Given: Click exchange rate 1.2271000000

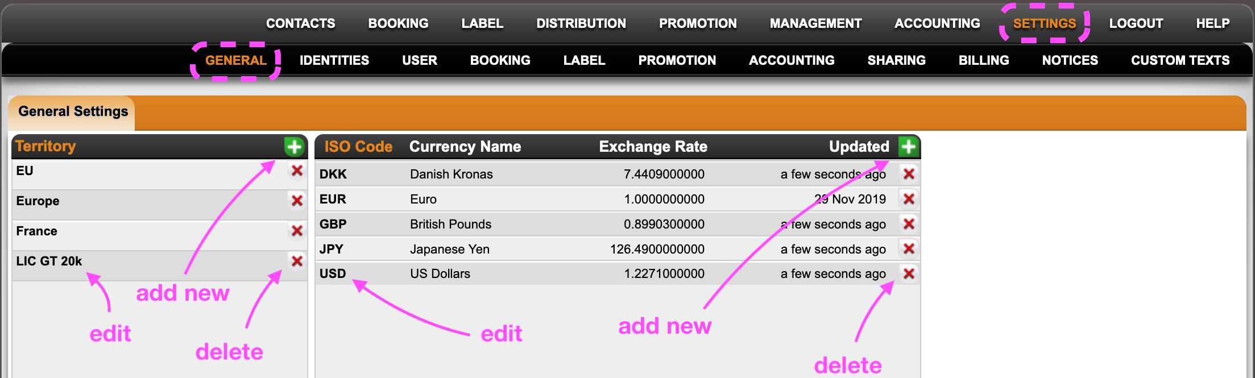Looking at the screenshot, I should pyautogui.click(x=664, y=273).
